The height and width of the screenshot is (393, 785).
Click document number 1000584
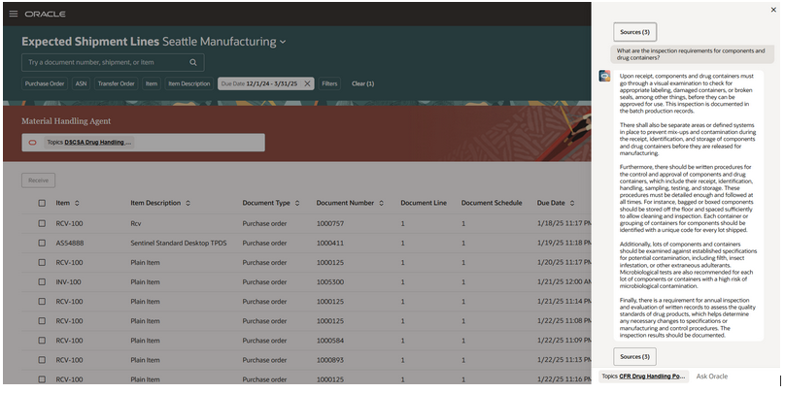coord(330,341)
